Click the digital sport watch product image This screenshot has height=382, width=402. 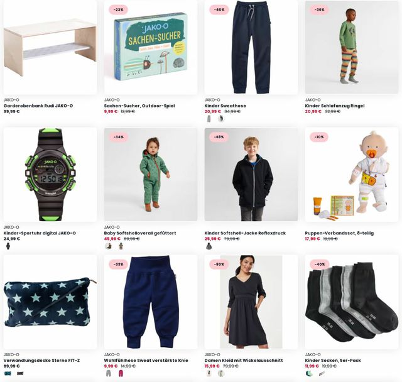pyautogui.click(x=50, y=175)
